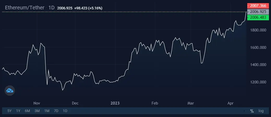
Task: Click the +98.423 (+5.16%) change value
Action: pyautogui.click(x=88, y=8)
